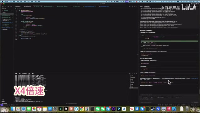Open Chrome from the Dock

coord(82,109)
